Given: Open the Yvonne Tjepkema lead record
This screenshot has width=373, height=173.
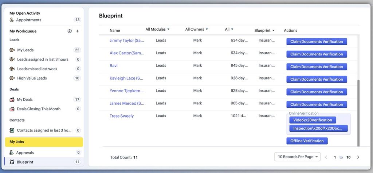Looking at the screenshot, I should (x=126, y=91).
